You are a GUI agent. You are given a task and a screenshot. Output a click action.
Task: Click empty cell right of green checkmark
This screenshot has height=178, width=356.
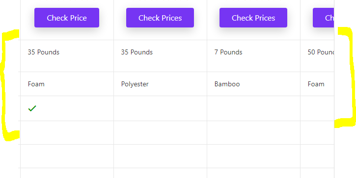[160, 108]
